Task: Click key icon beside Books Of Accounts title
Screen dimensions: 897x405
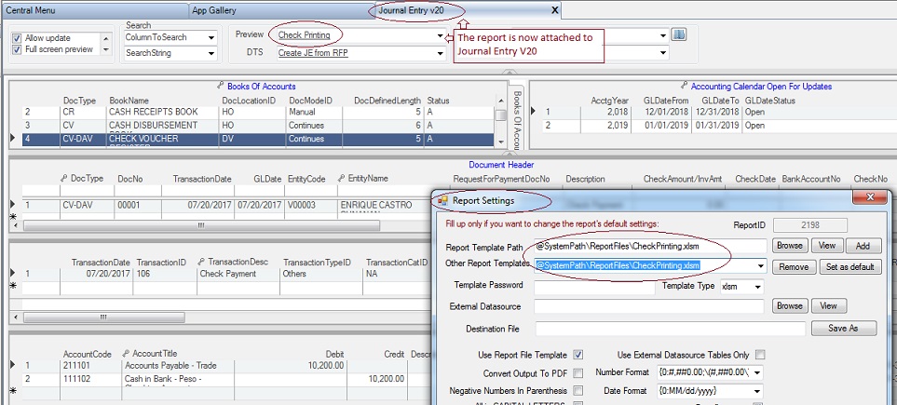Action: click(221, 86)
